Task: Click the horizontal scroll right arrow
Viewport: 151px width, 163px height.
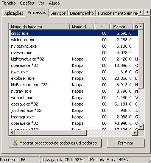Action: [135, 133]
